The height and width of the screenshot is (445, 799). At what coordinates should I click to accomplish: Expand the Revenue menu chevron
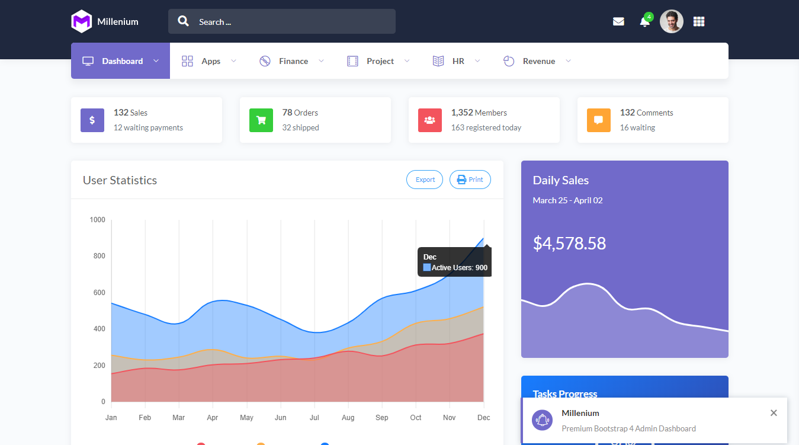click(x=569, y=60)
